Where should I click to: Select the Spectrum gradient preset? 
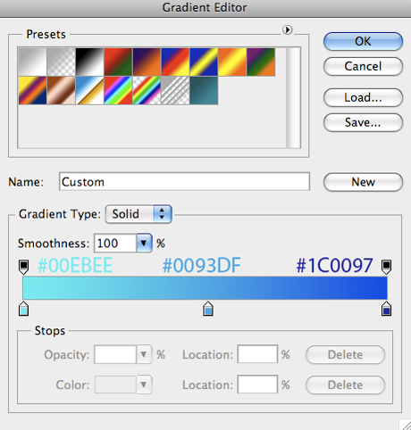(118, 90)
